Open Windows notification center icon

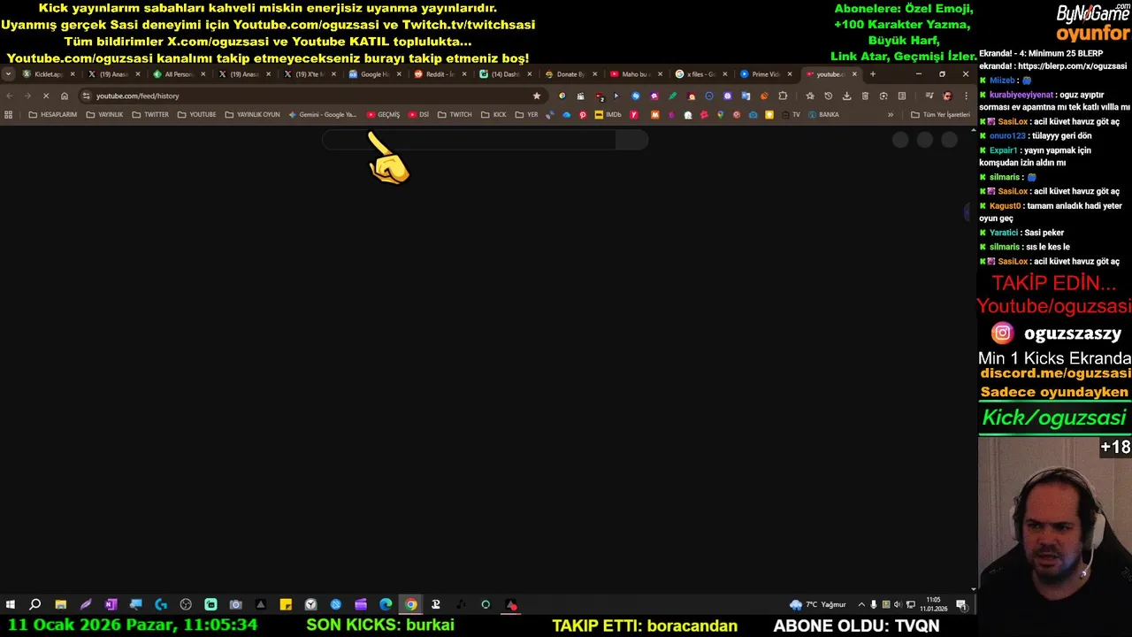(x=961, y=604)
